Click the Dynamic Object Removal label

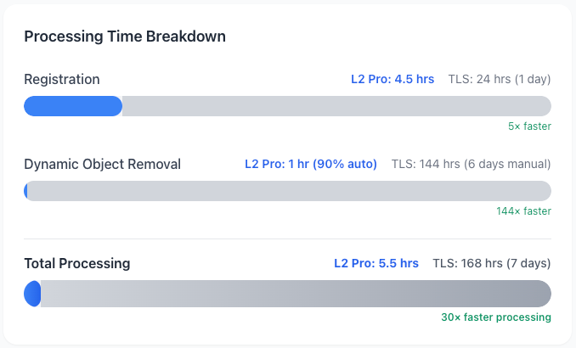coord(102,164)
